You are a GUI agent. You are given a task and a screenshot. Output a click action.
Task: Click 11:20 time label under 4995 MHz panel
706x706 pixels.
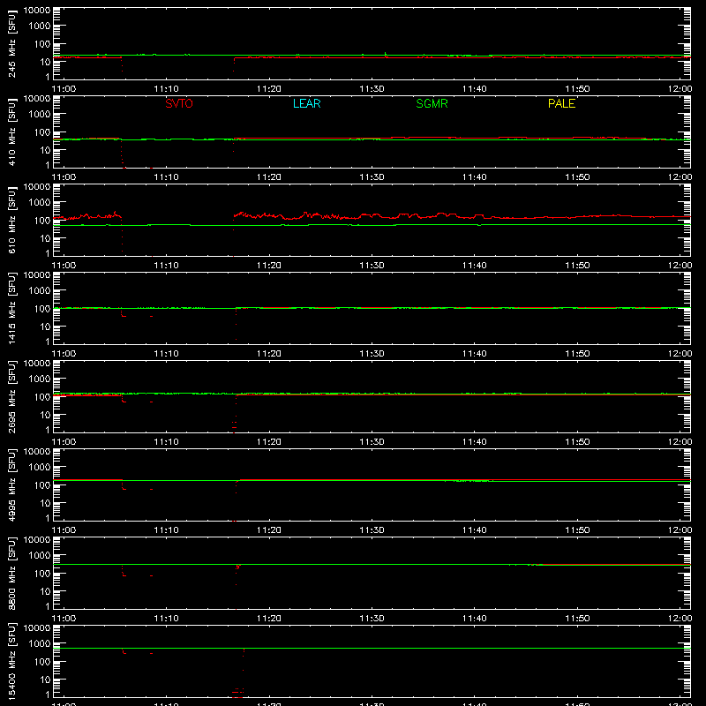(269, 530)
